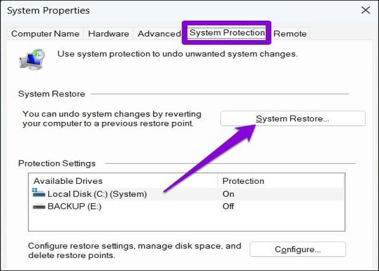The width and height of the screenshot is (379, 271).
Task: Select the System Protection tab
Action: click(227, 33)
